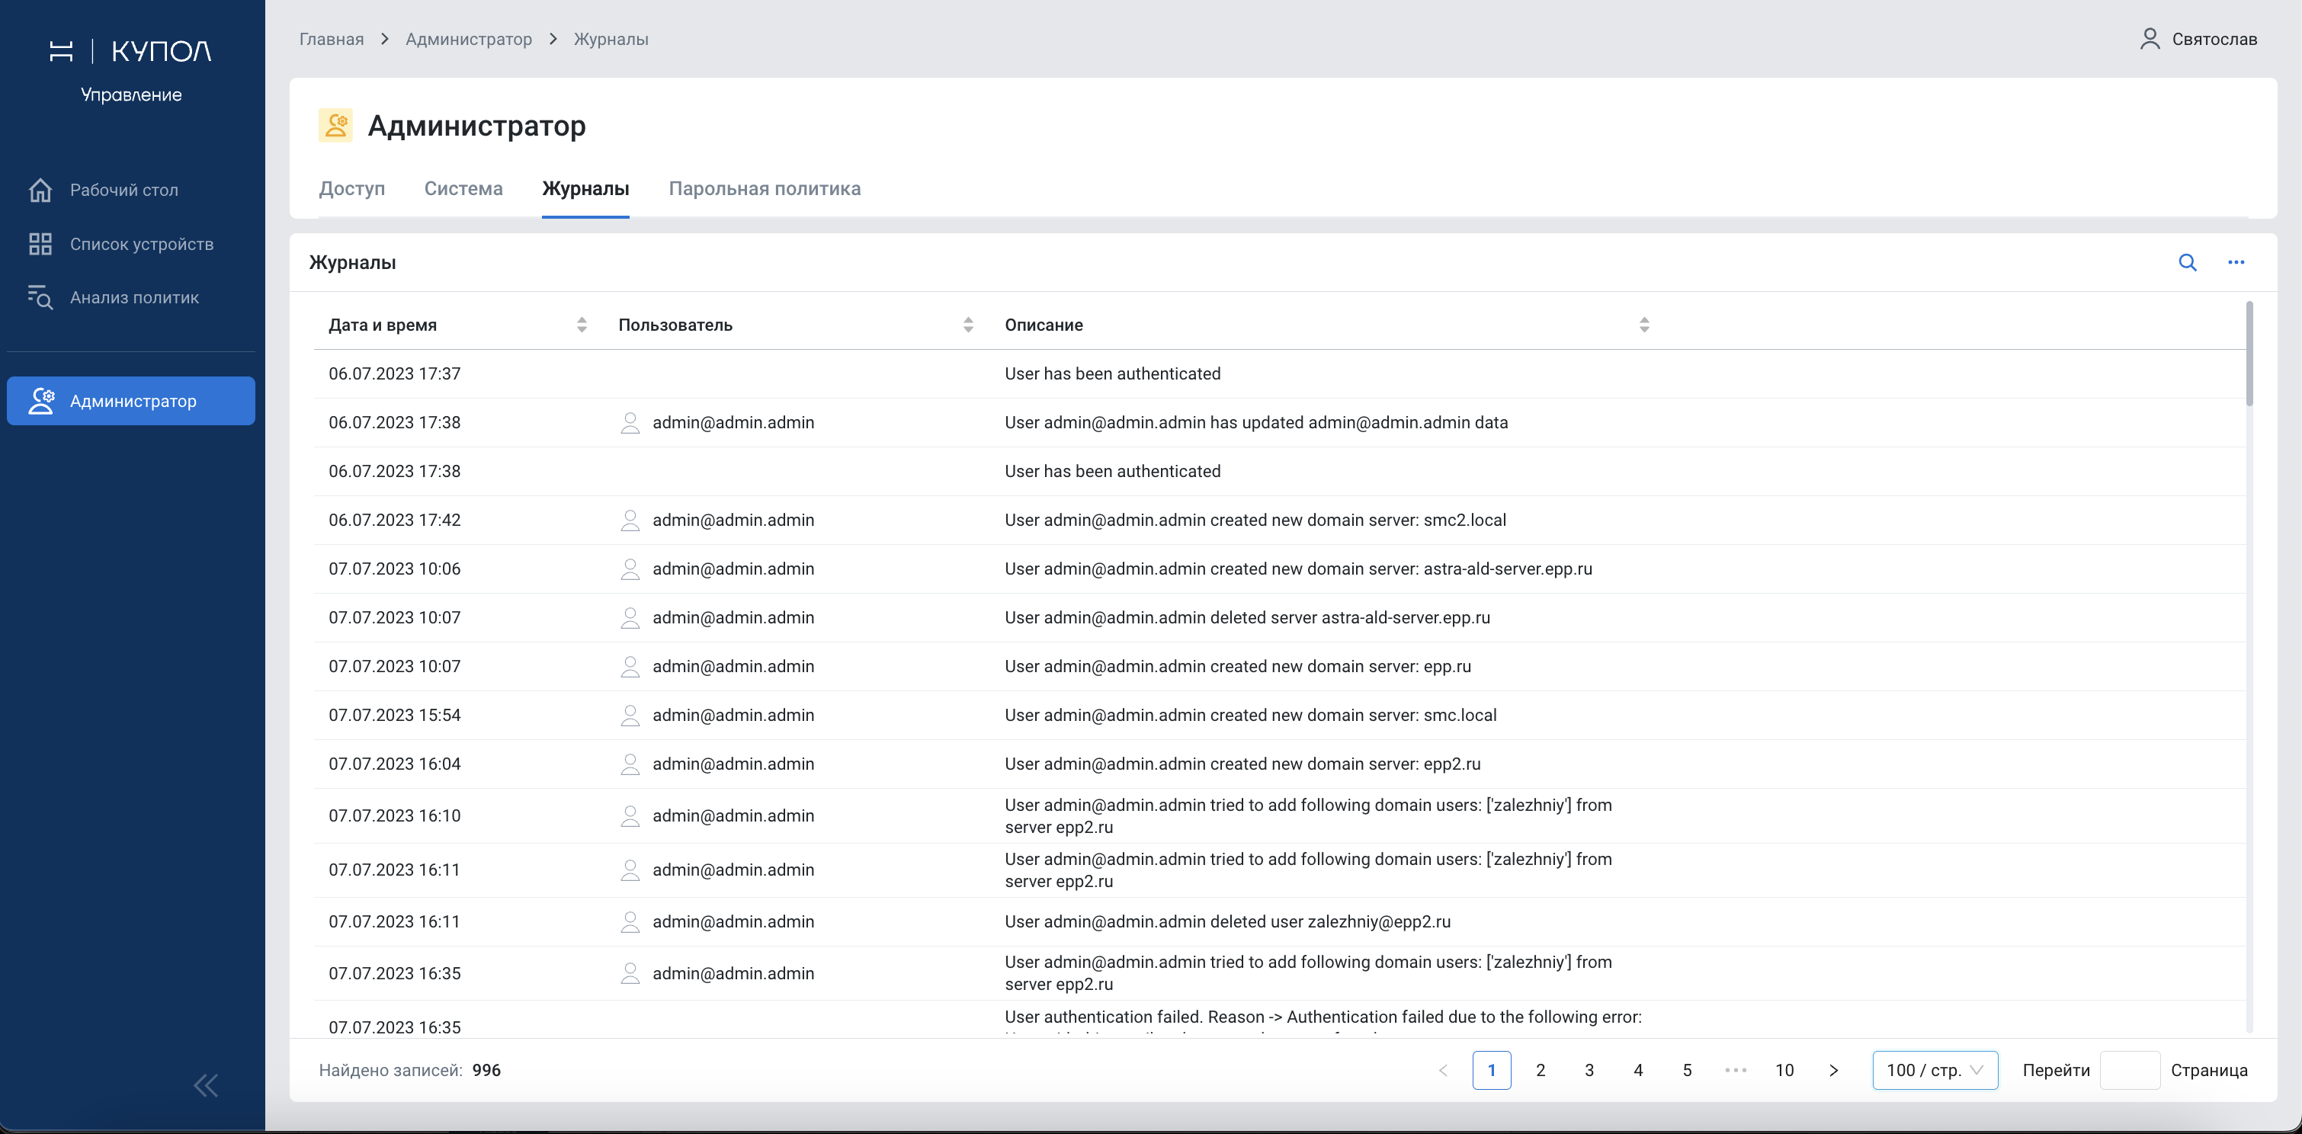This screenshot has width=2302, height=1134.
Task: Select page 3 in pagination
Action: pos(1590,1071)
